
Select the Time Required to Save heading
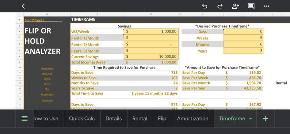[x=124, y=68]
